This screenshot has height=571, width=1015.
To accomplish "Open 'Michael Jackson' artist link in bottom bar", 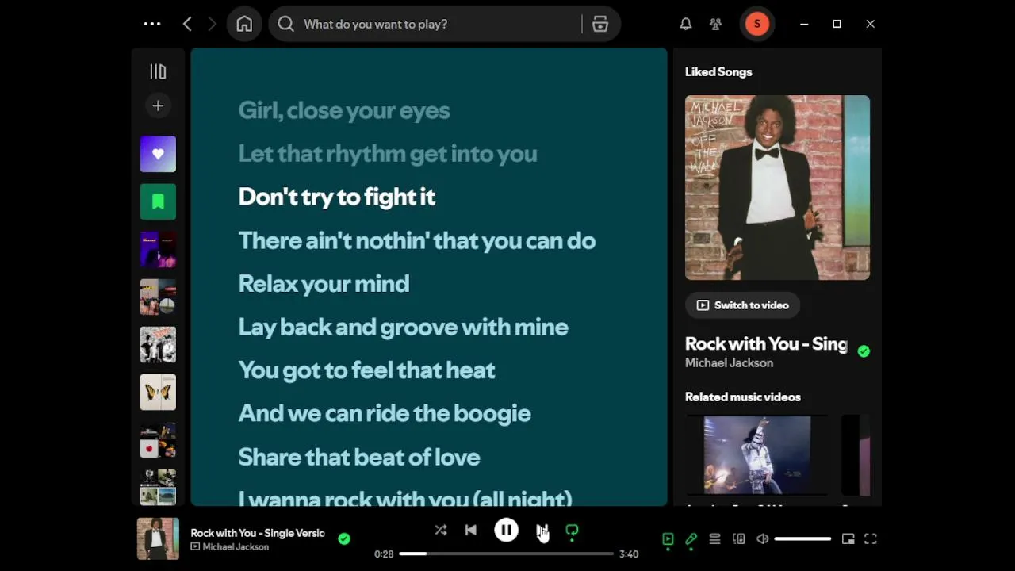I will point(236,547).
